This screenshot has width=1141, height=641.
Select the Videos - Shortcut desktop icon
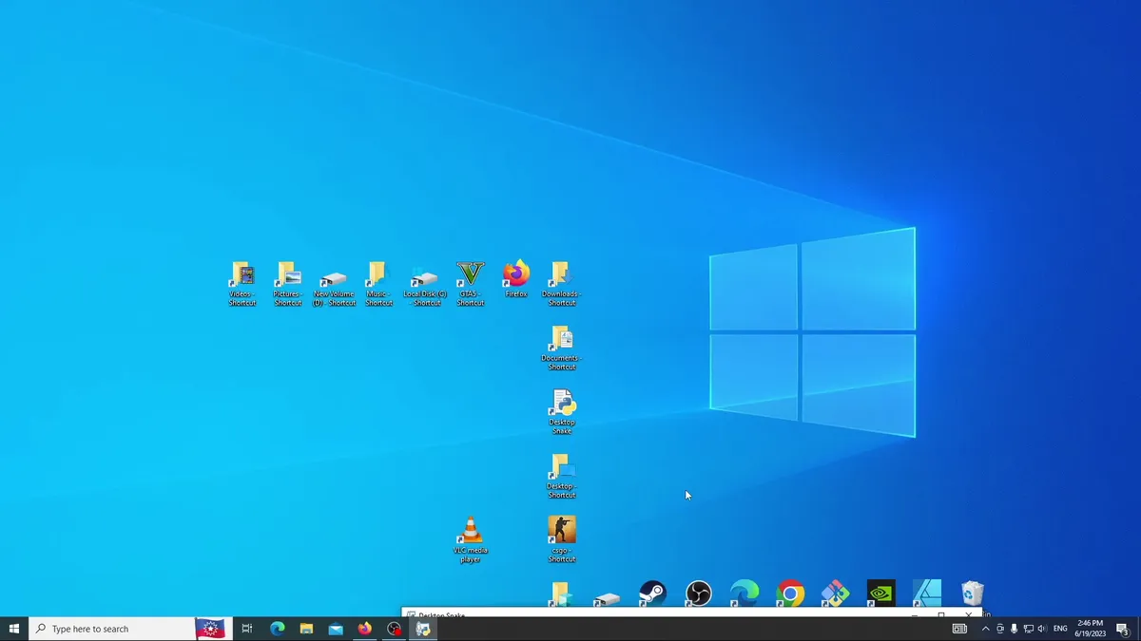[242, 283]
